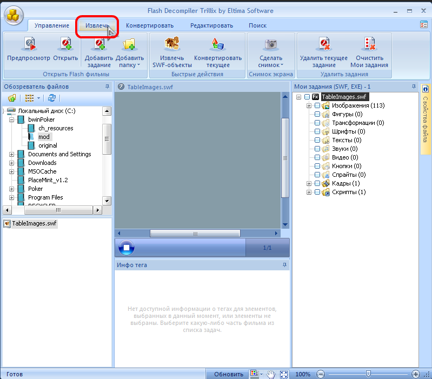Screen dimensions: 432x379
Task: Click the view-mode list icon in file browser
Action: tap(30, 98)
